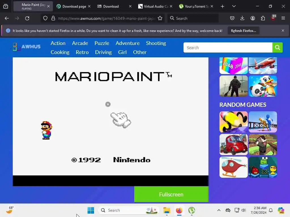290x217 pixels.
Task: Open the frog and blocks game thumbnail
Action: click(263, 167)
